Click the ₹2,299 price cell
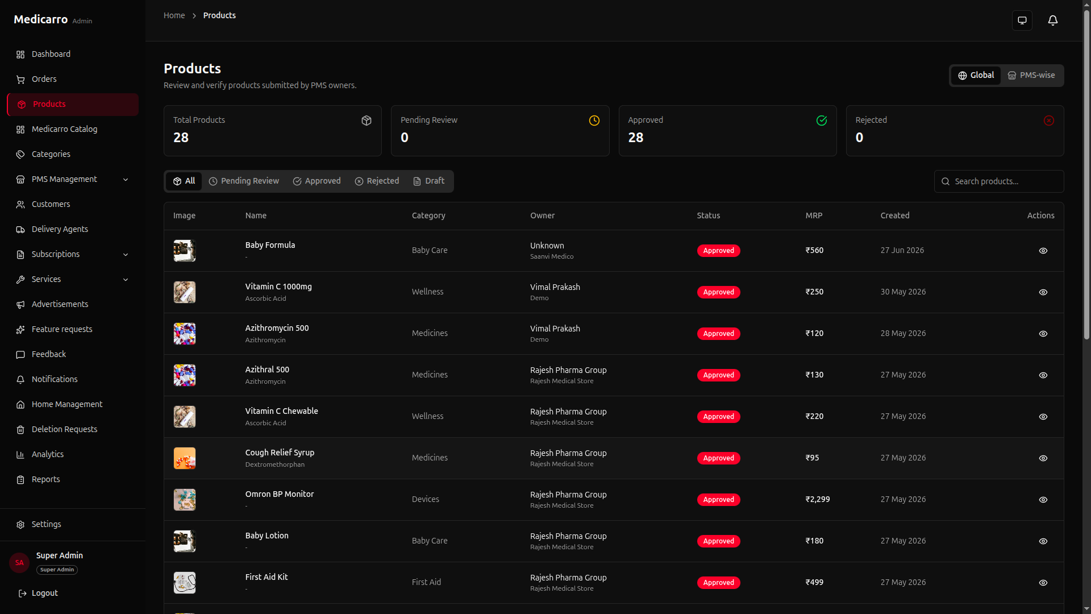Image resolution: width=1091 pixels, height=614 pixels. tap(818, 500)
